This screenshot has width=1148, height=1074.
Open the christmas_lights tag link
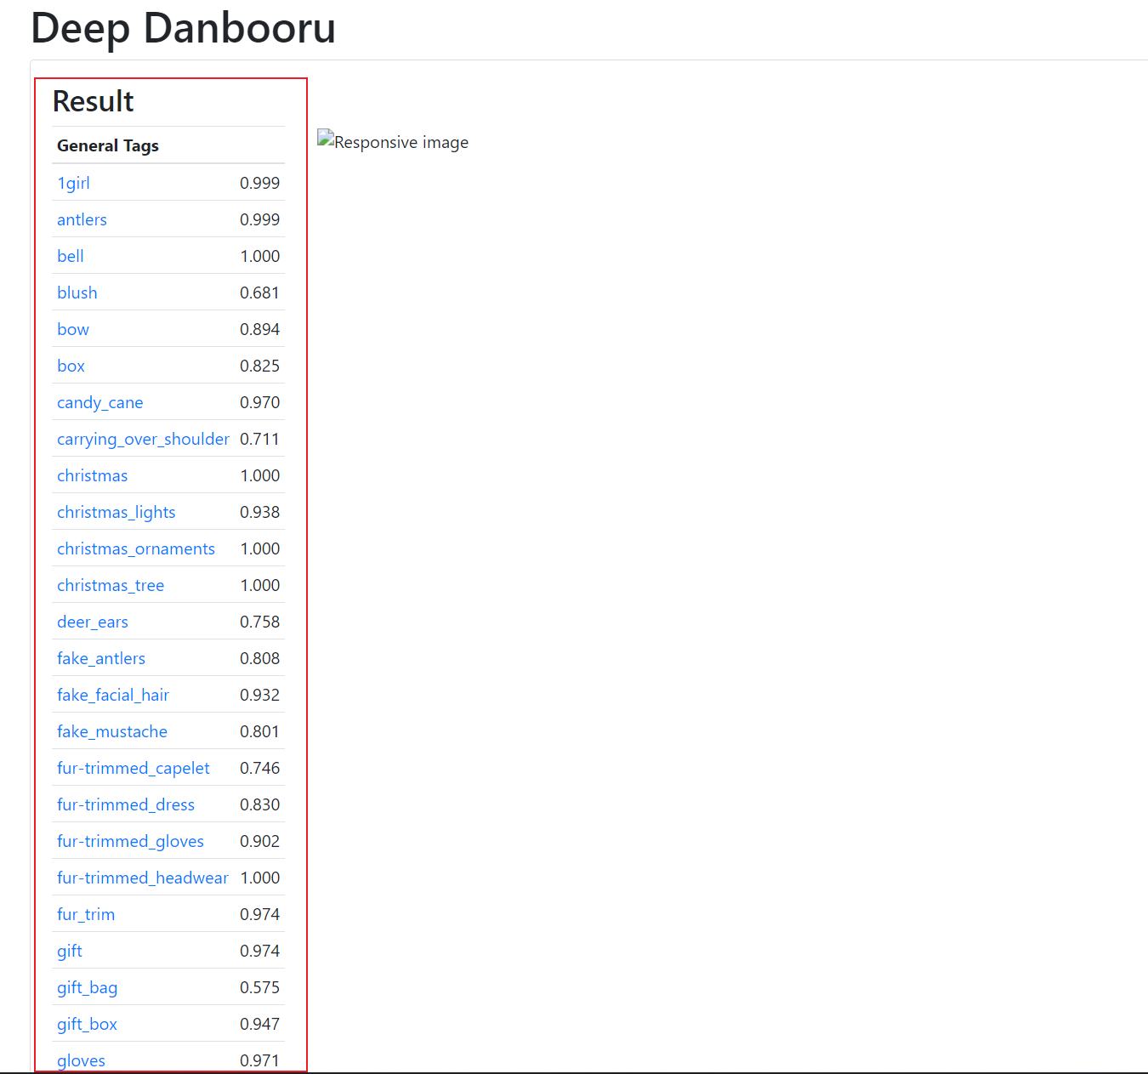(116, 512)
